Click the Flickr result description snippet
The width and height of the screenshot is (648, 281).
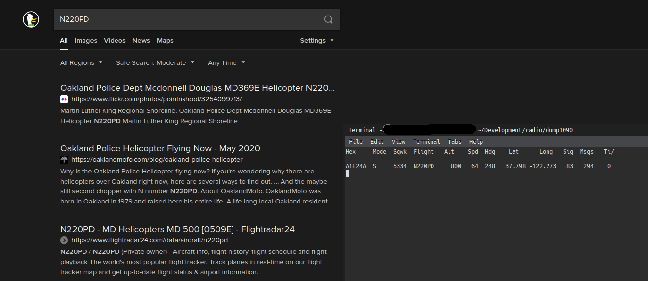pos(196,116)
